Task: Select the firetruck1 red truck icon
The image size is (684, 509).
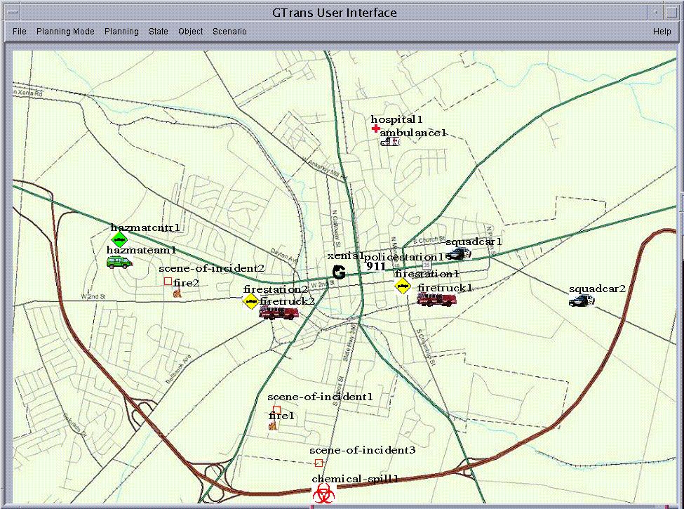Action: [x=435, y=299]
